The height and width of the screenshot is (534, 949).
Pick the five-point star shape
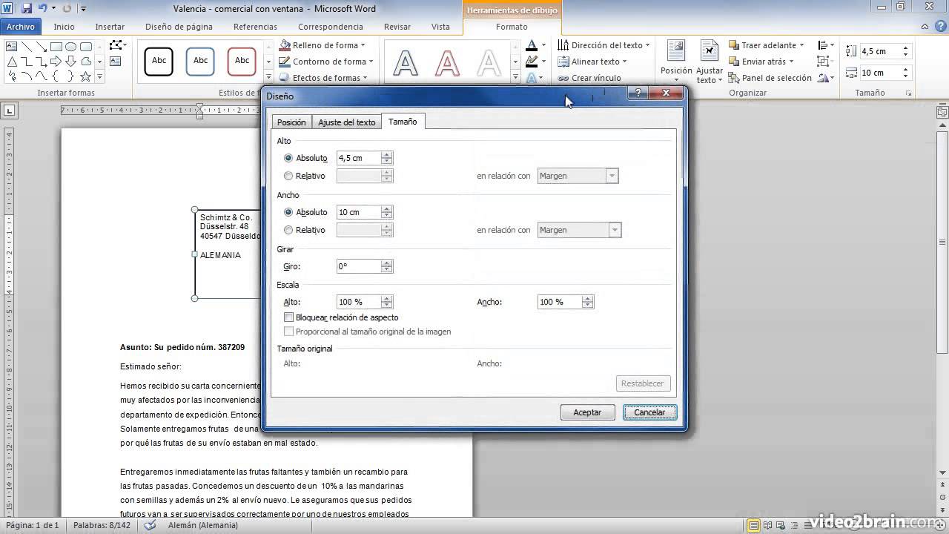[85, 76]
